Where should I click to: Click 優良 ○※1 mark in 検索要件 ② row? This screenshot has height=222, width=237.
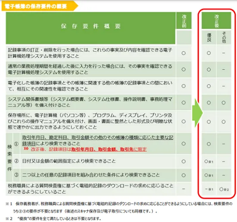tap(209, 162)
